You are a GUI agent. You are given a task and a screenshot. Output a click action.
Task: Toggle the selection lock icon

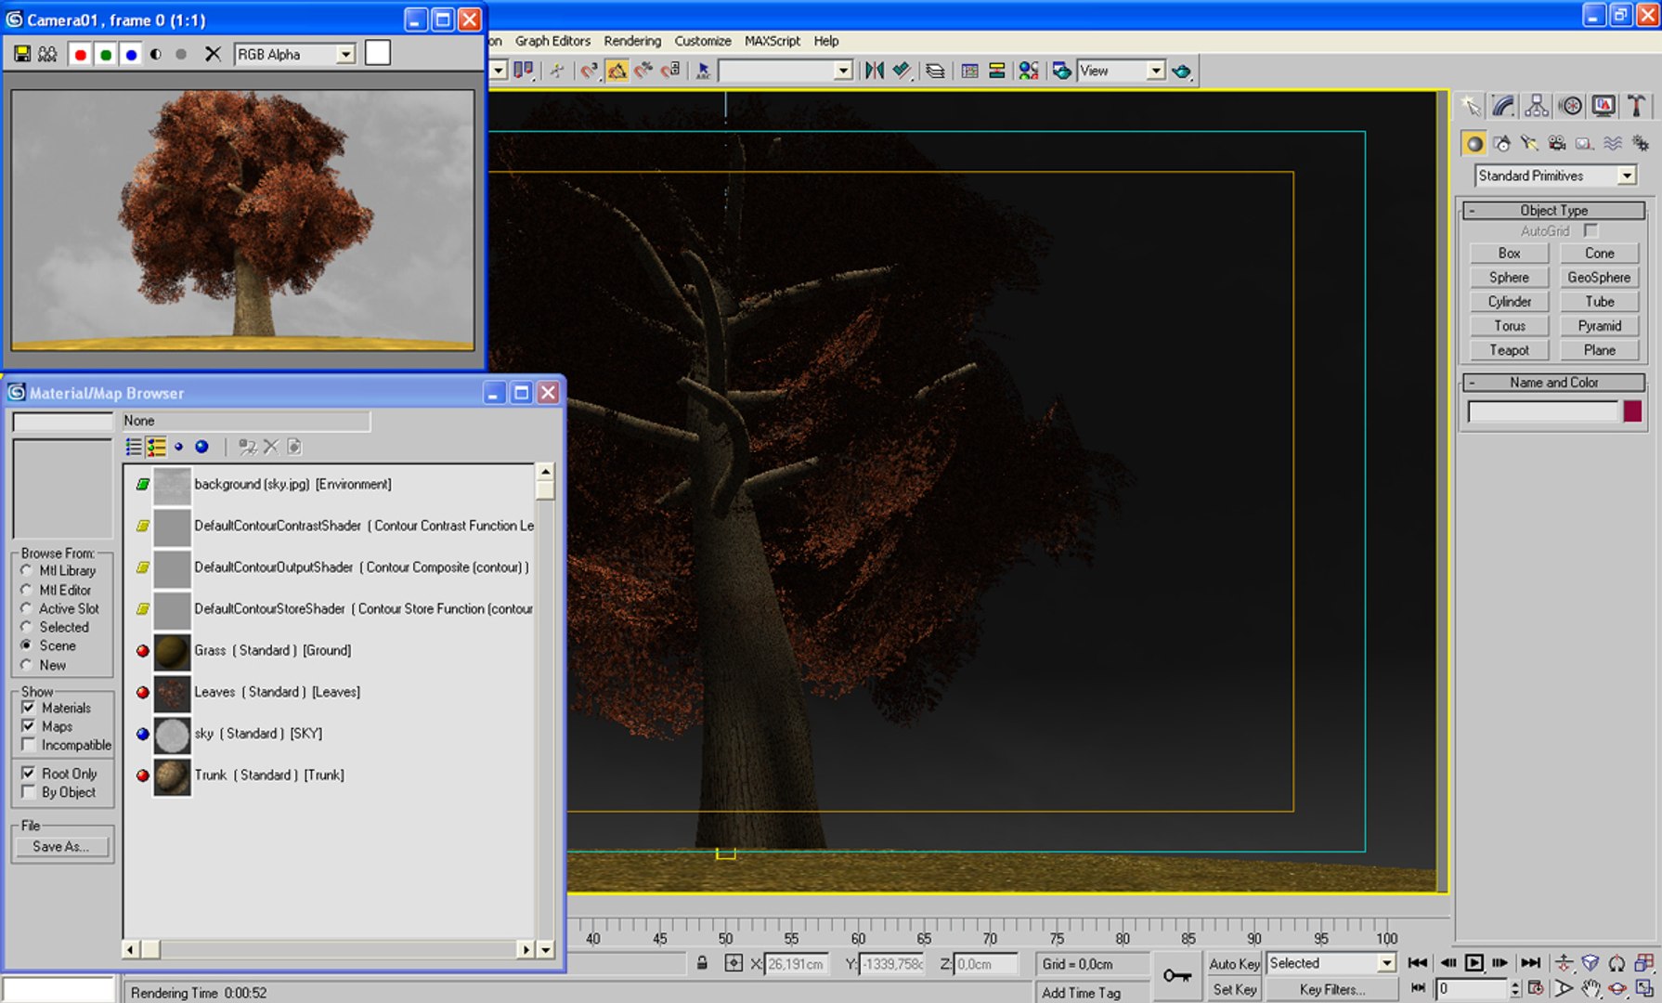(703, 964)
